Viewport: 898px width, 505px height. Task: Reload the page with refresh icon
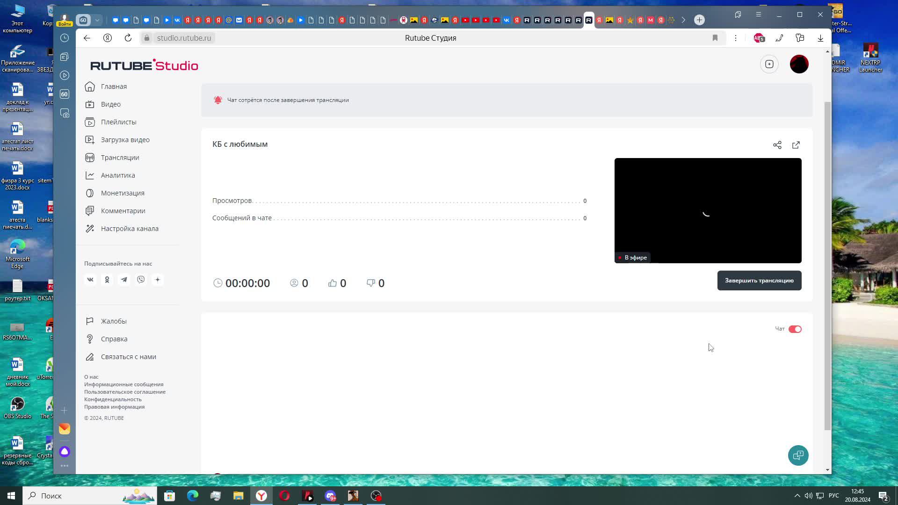pos(128,38)
